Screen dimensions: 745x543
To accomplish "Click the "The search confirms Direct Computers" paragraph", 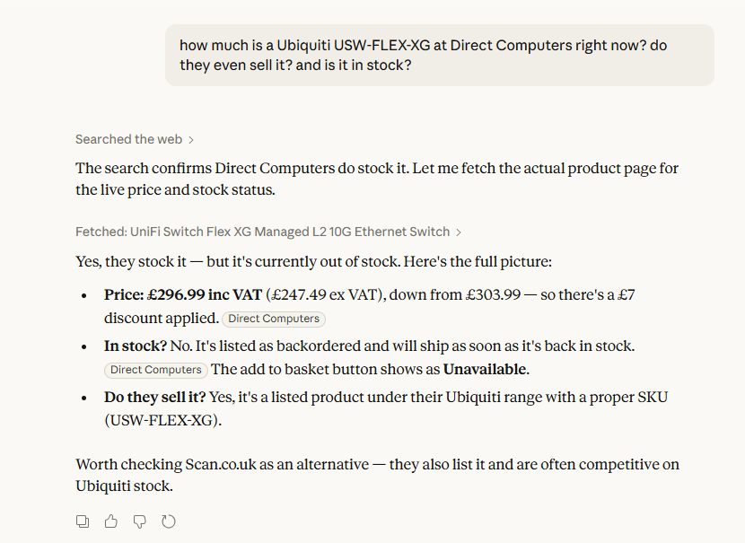I will 377,179.
